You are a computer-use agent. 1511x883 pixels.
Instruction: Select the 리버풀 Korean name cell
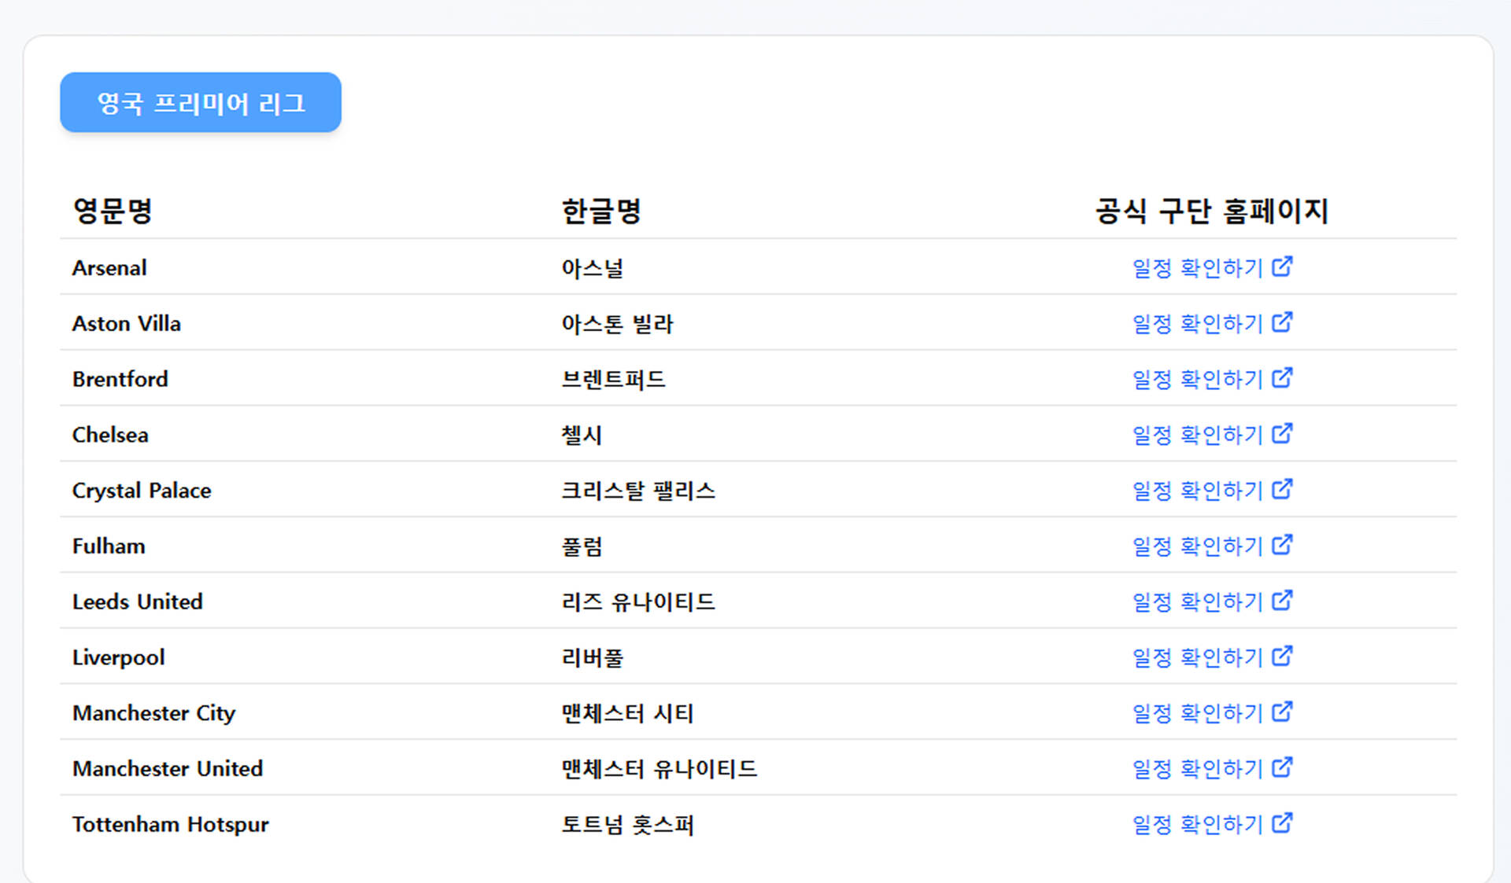[x=592, y=657]
